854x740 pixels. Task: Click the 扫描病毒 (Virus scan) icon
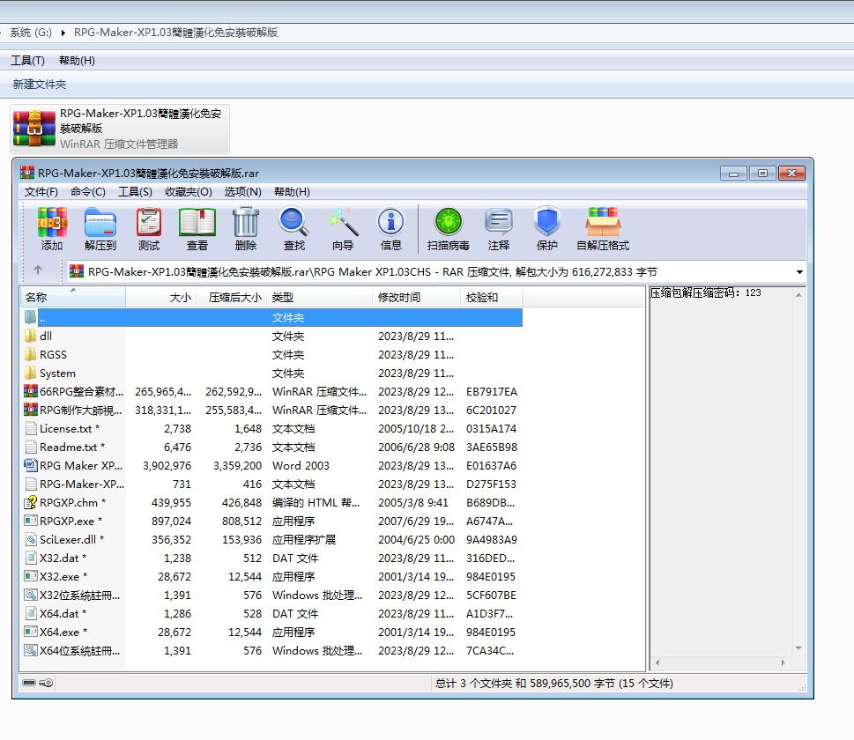coord(449,229)
